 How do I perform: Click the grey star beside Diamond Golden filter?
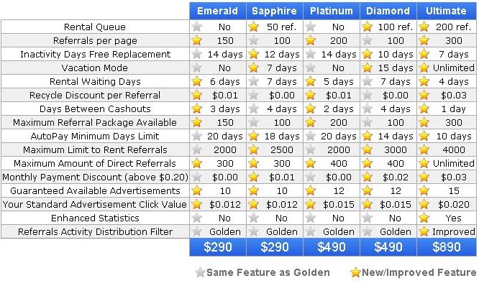[368, 231]
